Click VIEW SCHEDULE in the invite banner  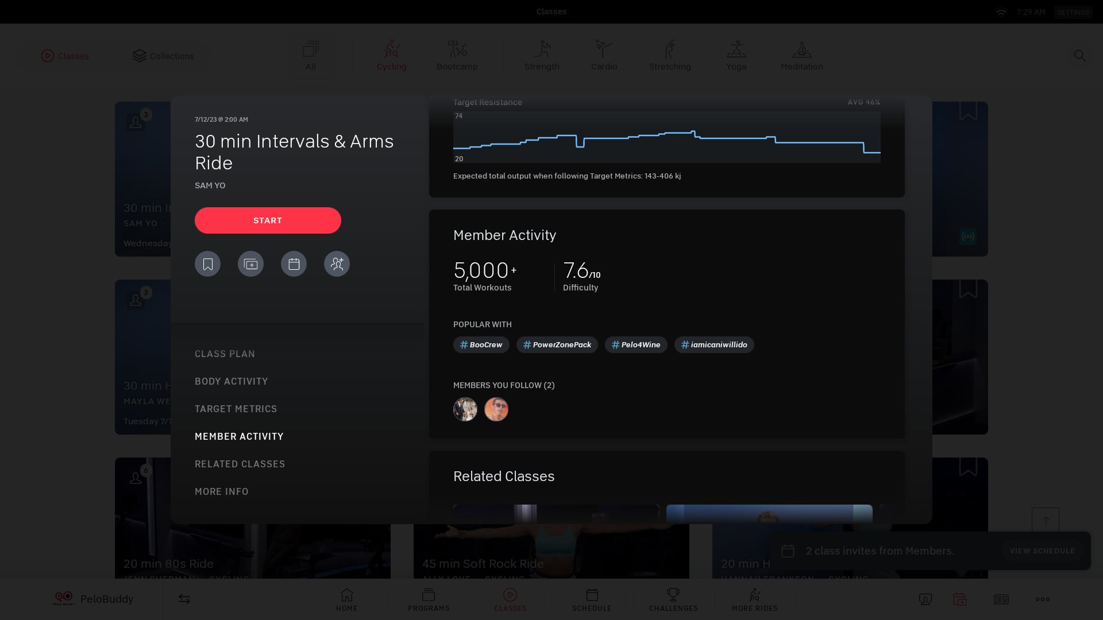(1042, 551)
